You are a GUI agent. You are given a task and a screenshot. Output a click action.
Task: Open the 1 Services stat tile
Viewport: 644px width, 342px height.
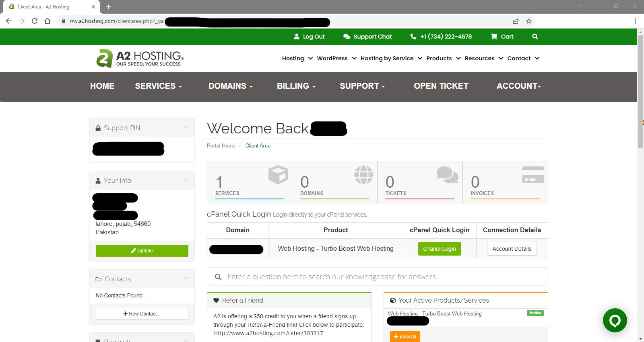click(x=250, y=182)
